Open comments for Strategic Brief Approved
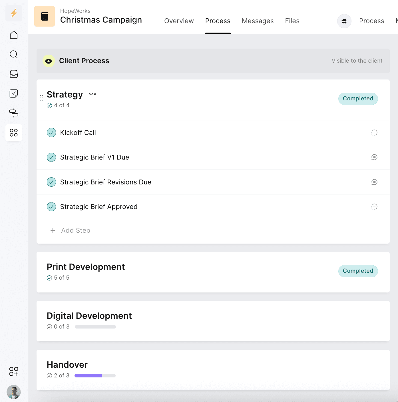The height and width of the screenshot is (402, 398). (x=374, y=207)
